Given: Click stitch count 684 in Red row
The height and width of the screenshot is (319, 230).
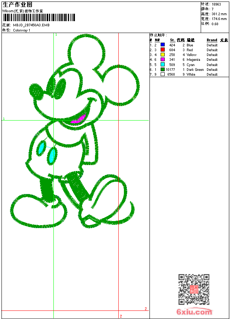Looking at the screenshot, I should [172, 50].
